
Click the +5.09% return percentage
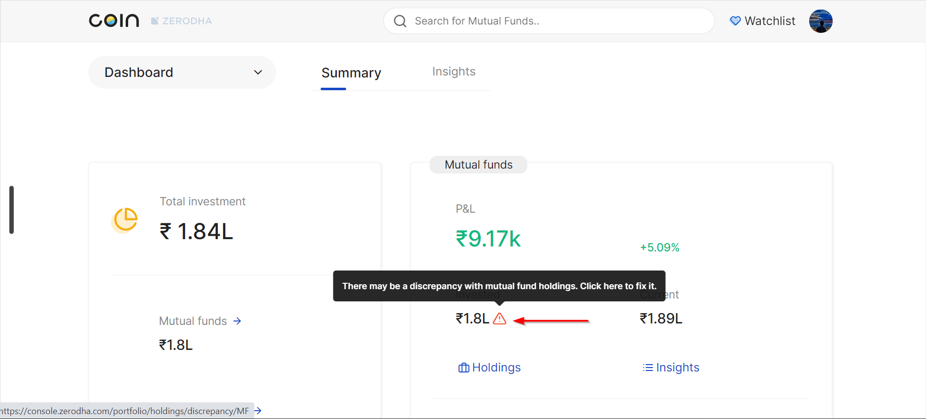pos(660,247)
